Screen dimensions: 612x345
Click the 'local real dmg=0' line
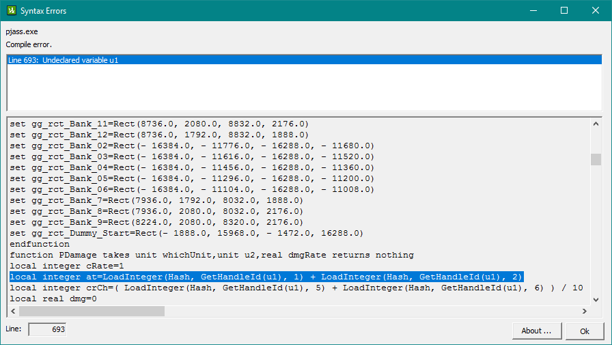coord(53,299)
